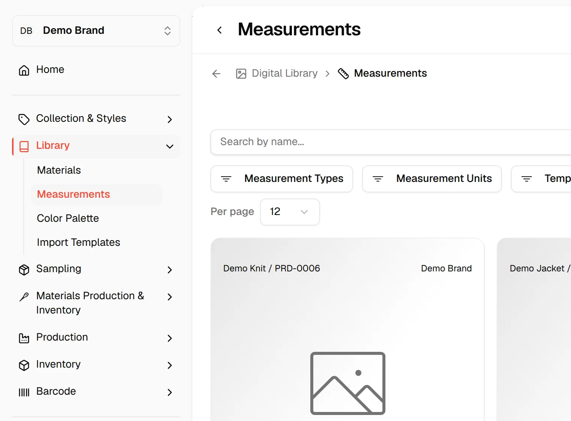Screen dimensions: 571x421
Task: Open Materials in the Library submenu
Action: (x=59, y=170)
